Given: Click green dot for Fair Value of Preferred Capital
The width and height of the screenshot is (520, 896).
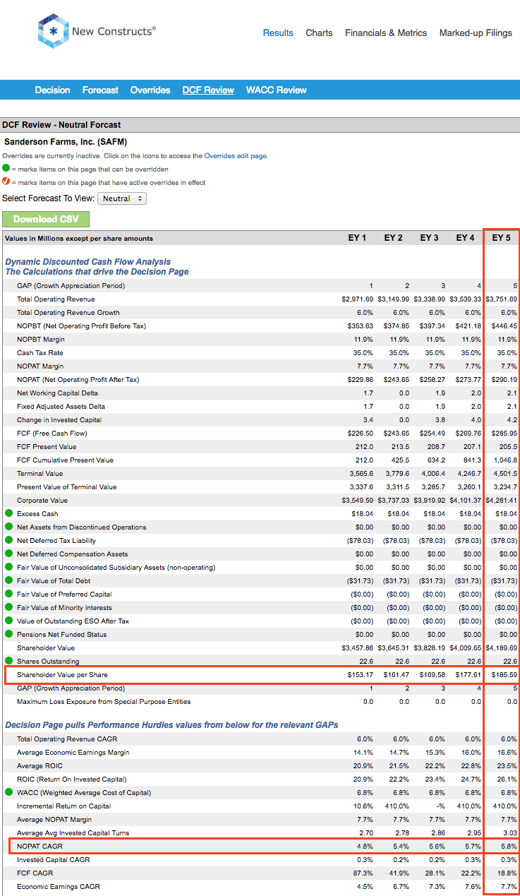Looking at the screenshot, I should pos(9,594).
